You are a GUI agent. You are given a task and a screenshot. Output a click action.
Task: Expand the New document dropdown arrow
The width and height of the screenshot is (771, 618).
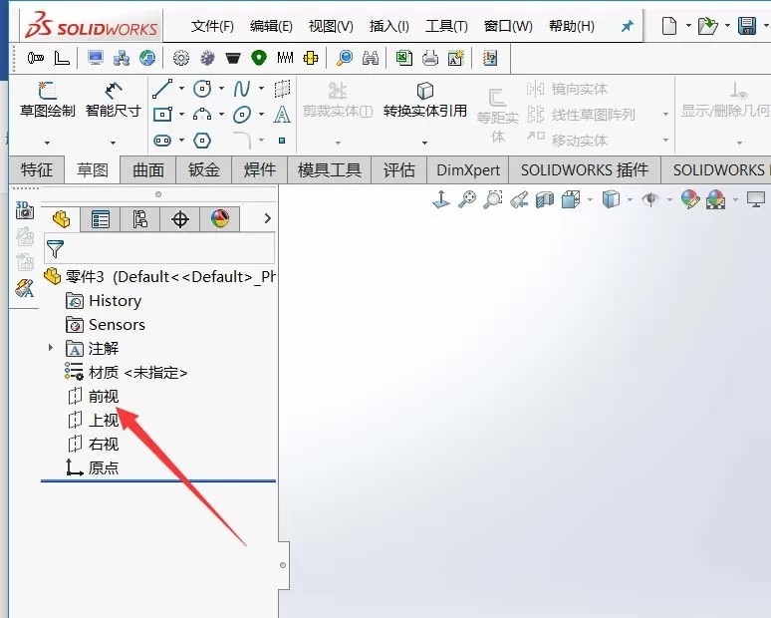[x=688, y=25]
